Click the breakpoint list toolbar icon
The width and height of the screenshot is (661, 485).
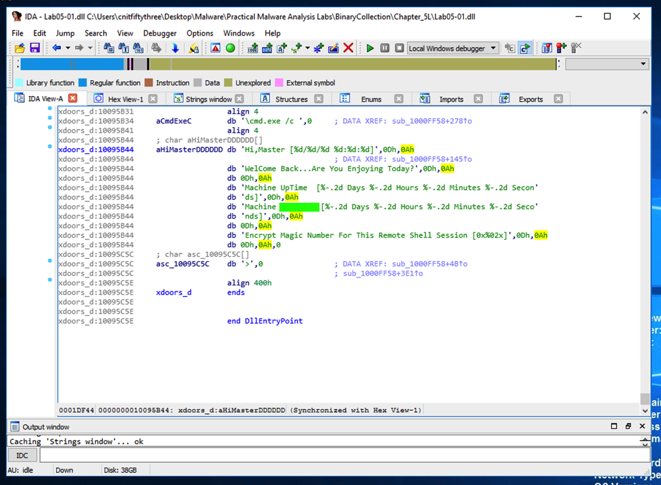click(546, 48)
